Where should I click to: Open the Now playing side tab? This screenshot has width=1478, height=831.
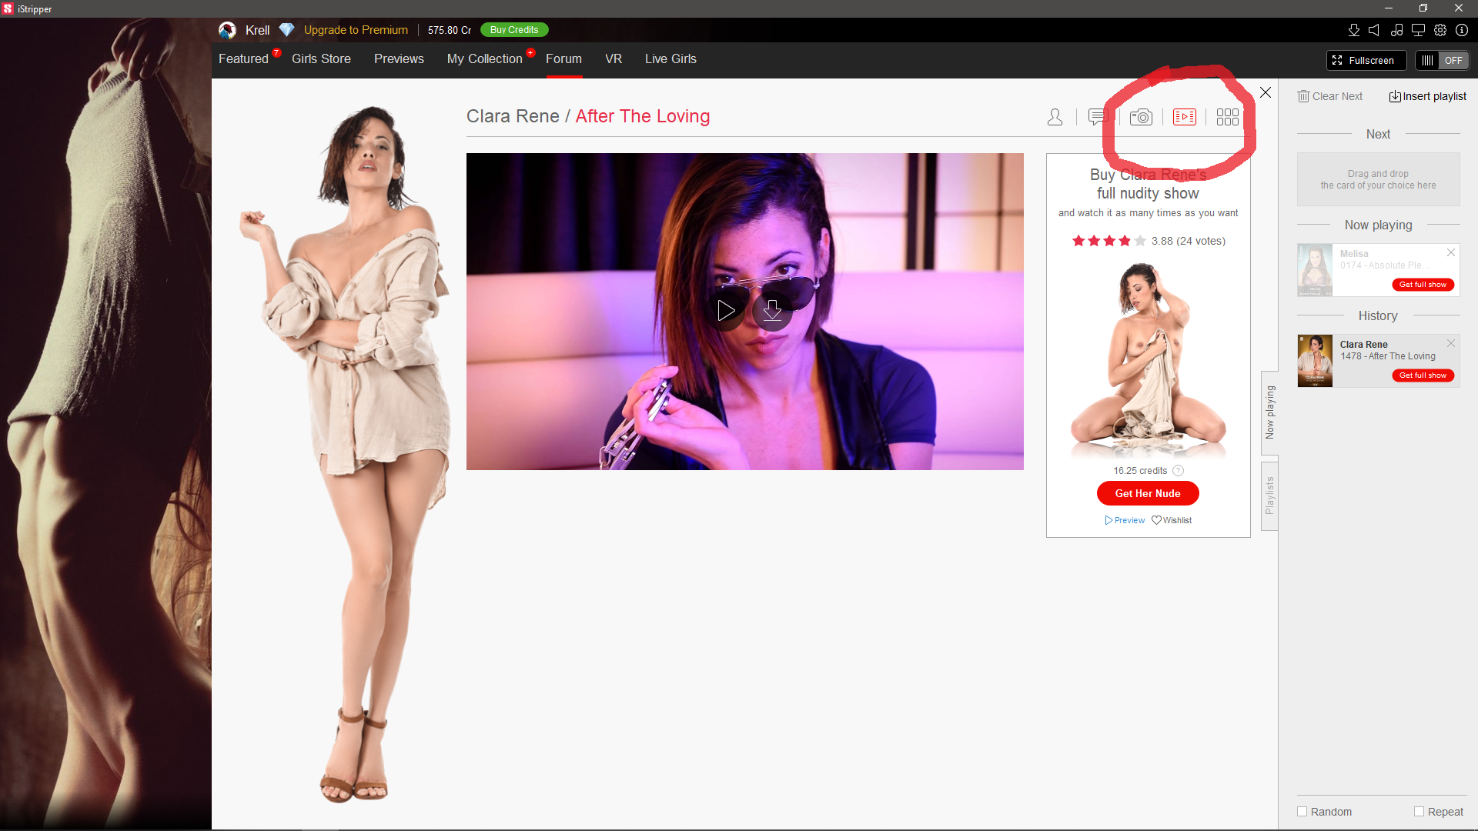(x=1269, y=413)
